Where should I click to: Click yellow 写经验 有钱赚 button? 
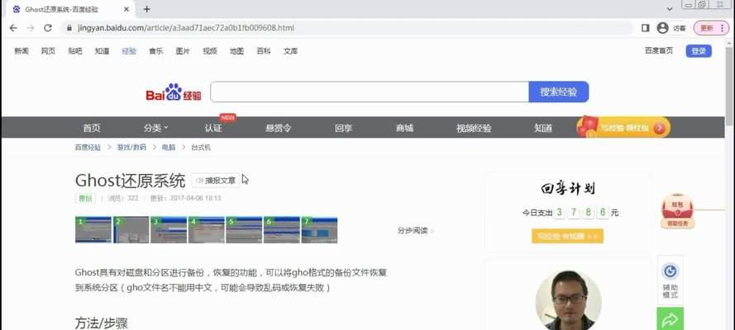pos(568,236)
